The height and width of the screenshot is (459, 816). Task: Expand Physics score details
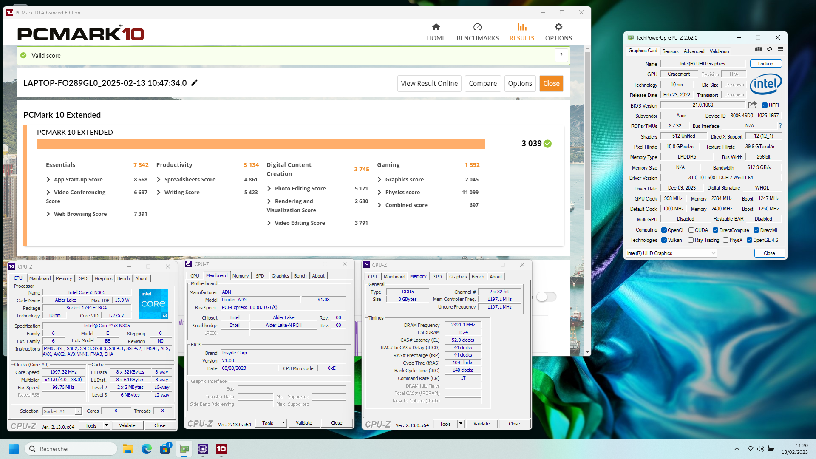[380, 193]
